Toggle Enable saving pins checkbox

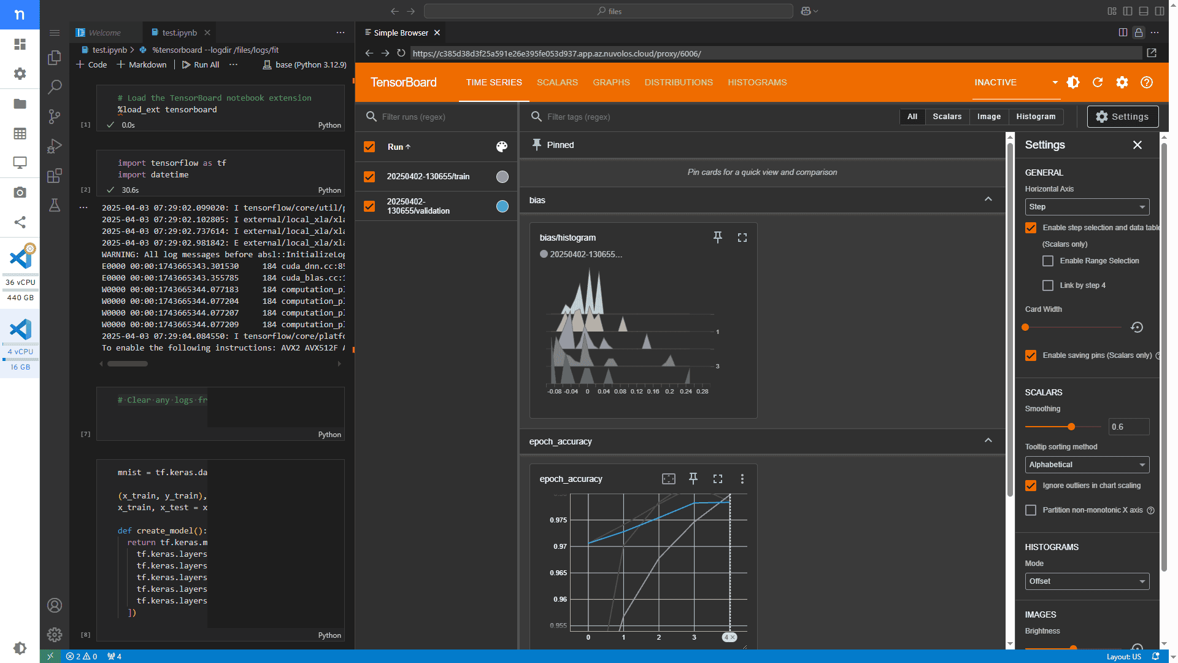click(1031, 355)
